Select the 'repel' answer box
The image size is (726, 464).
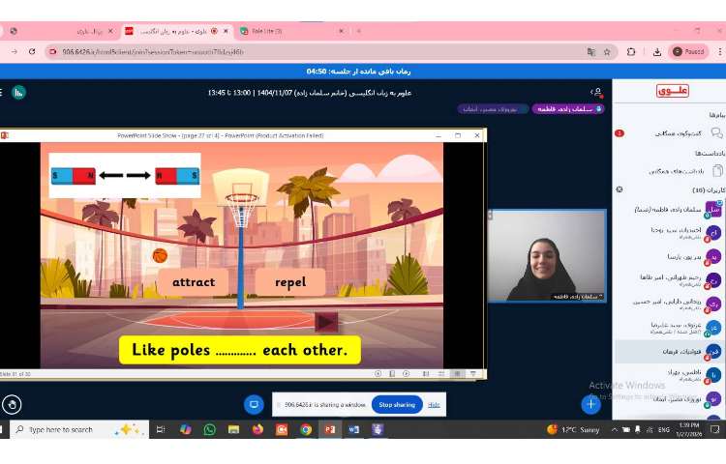290,282
